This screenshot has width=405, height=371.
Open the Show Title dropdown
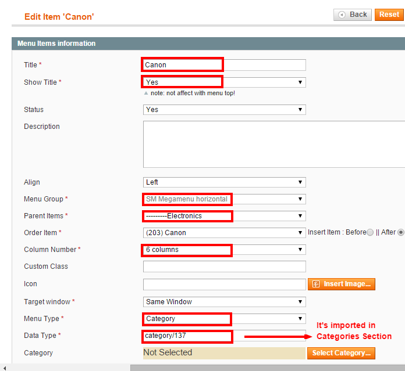[x=225, y=82]
